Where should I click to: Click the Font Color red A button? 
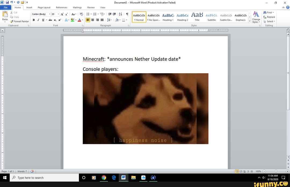(x=79, y=20)
